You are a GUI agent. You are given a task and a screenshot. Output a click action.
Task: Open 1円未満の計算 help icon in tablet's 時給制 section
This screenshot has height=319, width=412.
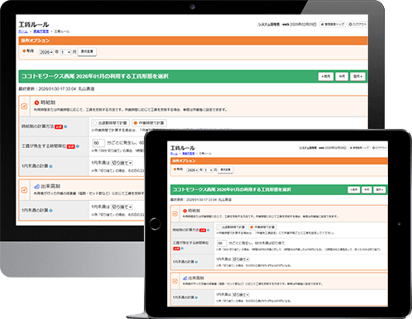coord(196,262)
